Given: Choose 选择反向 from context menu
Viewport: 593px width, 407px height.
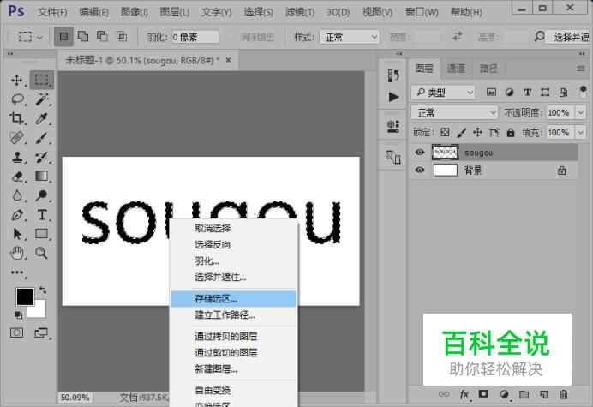Looking at the screenshot, I should (x=233, y=244).
